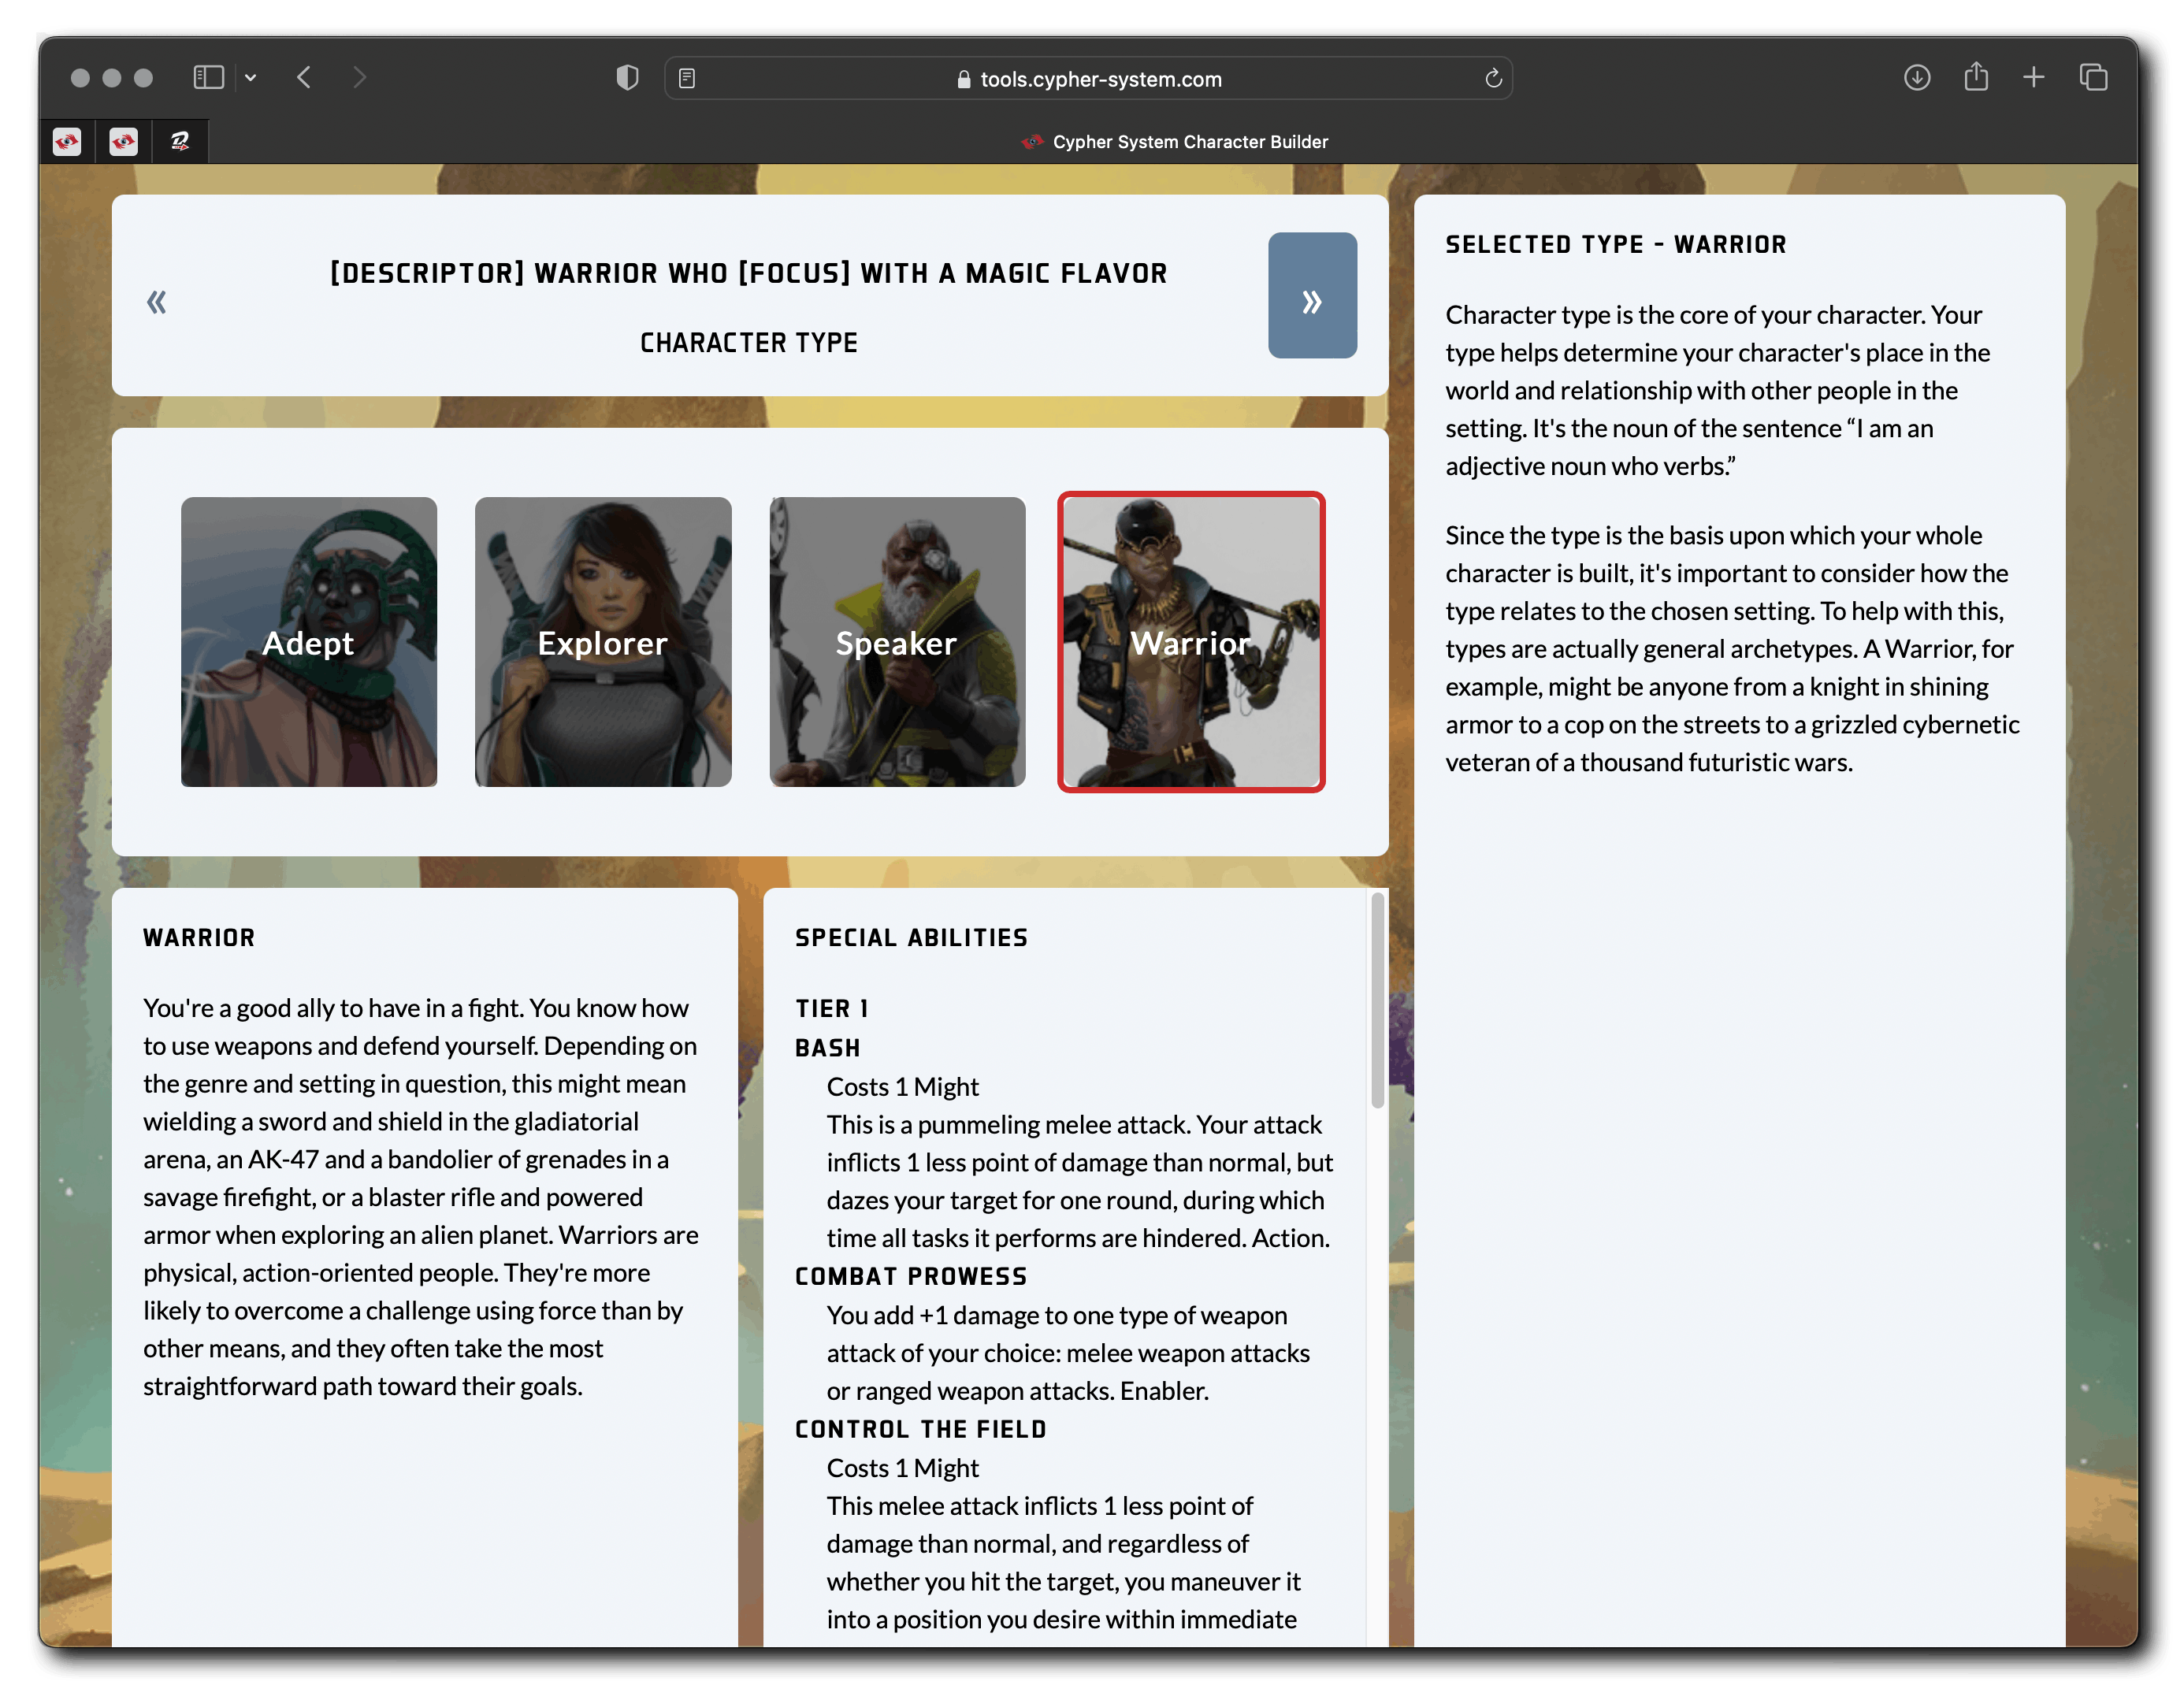Reload the page with the refresh icon

click(1493, 78)
